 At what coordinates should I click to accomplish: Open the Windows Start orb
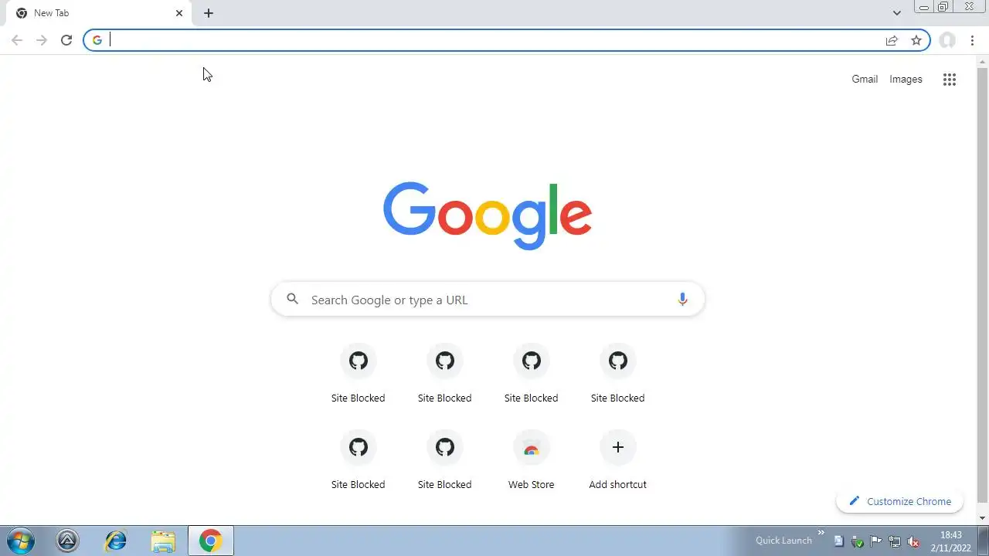click(20, 541)
